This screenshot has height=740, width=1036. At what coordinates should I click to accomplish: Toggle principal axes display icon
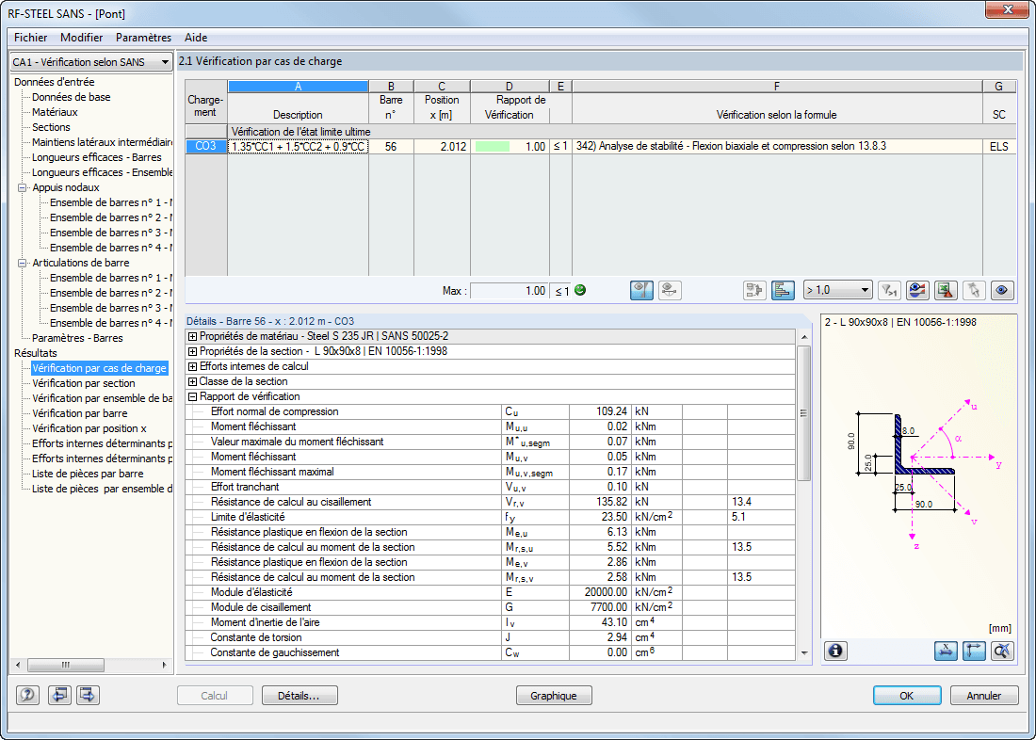tap(975, 651)
